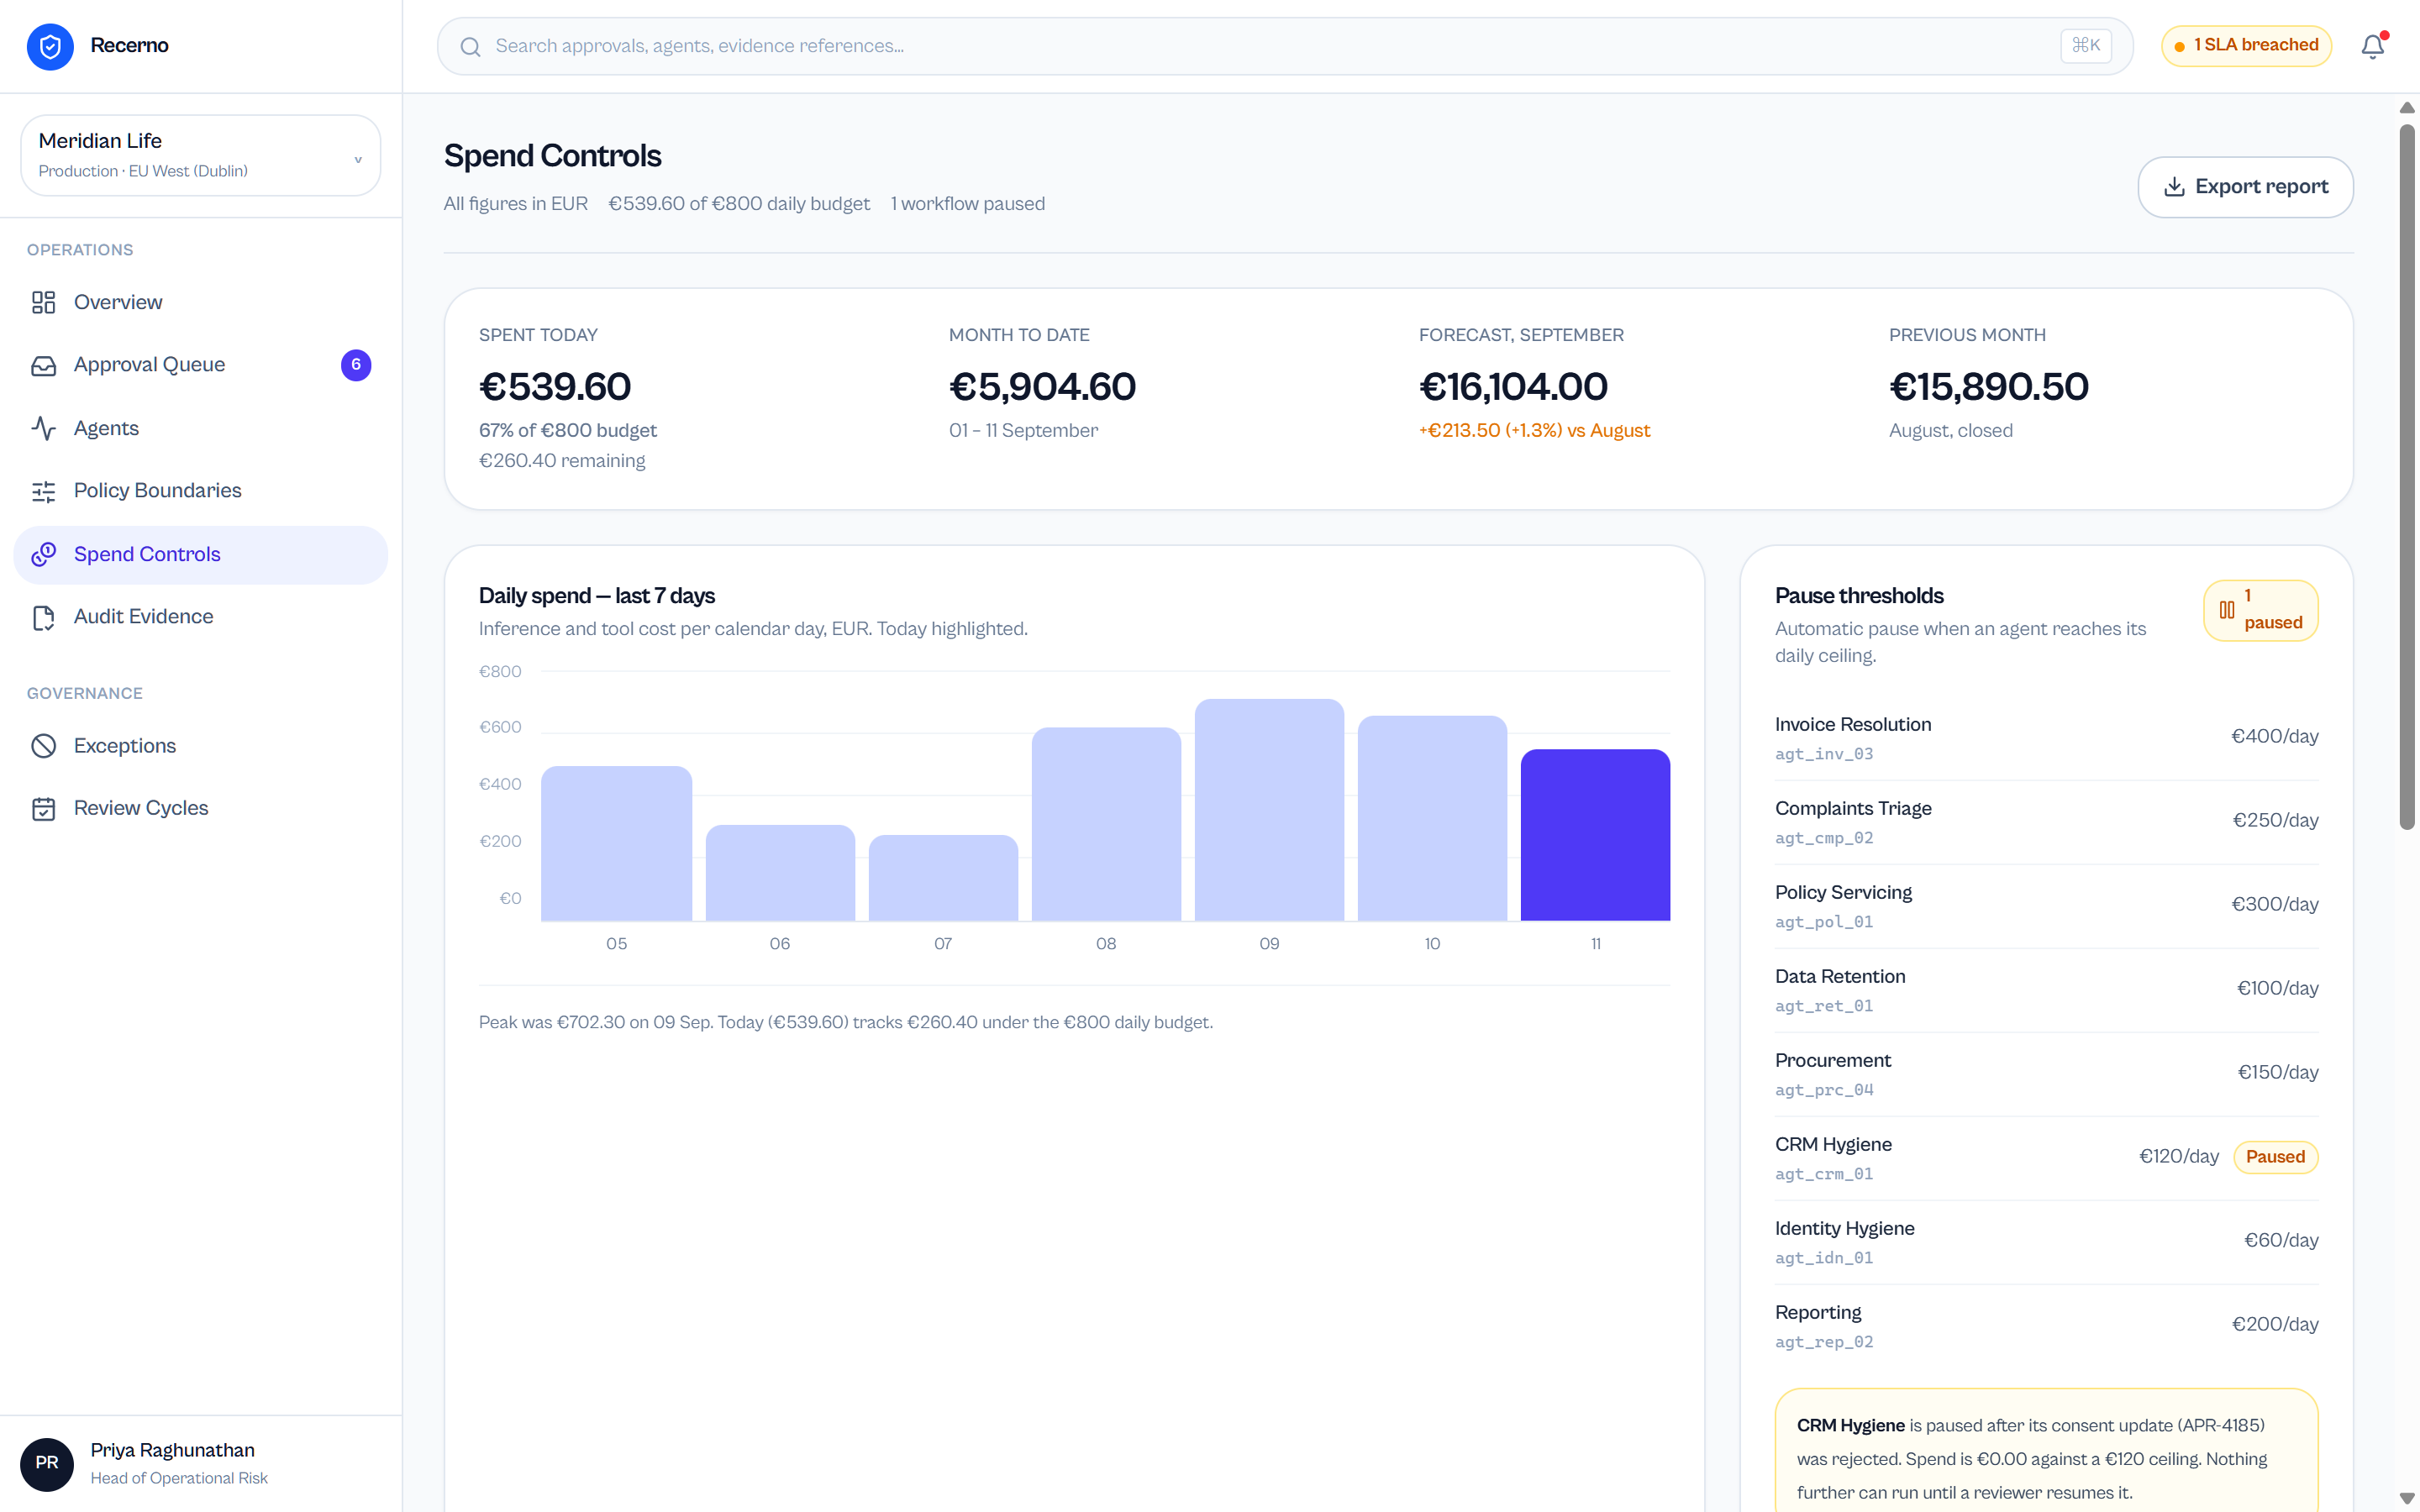2420x1512 pixels.
Task: Click the tallest bar for day 09
Action: pos(1269,810)
